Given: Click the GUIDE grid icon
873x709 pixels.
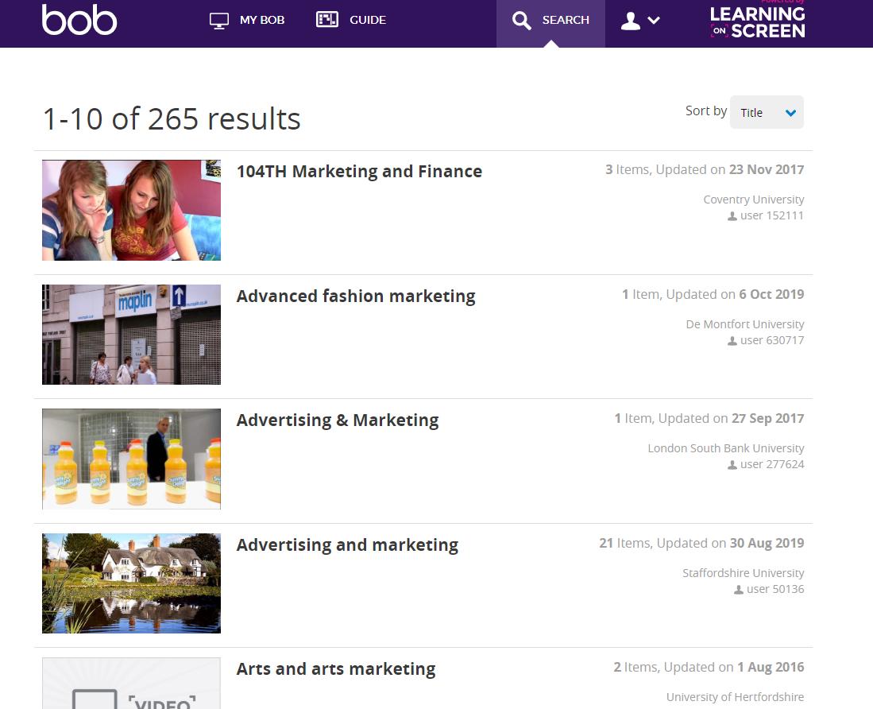Looking at the screenshot, I should click(326, 20).
